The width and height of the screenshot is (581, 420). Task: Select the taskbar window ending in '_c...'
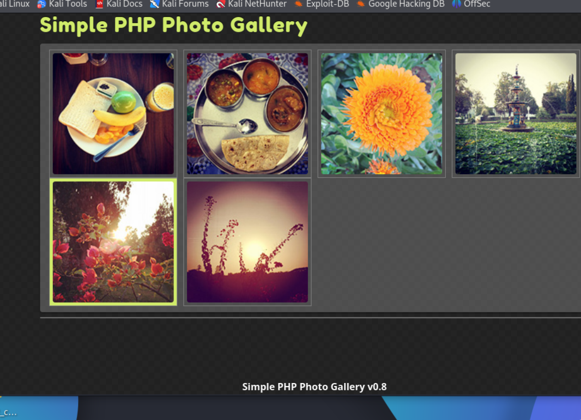pyautogui.click(x=9, y=413)
